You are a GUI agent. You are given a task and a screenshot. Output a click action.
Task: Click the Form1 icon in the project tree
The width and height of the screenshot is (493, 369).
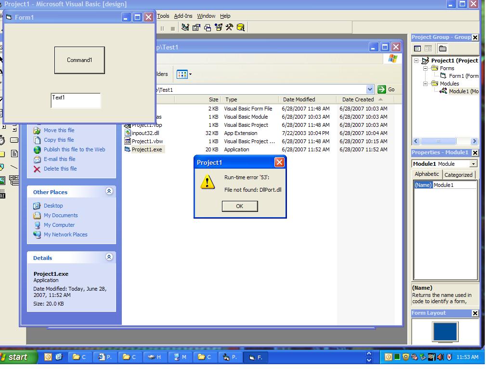click(443, 75)
